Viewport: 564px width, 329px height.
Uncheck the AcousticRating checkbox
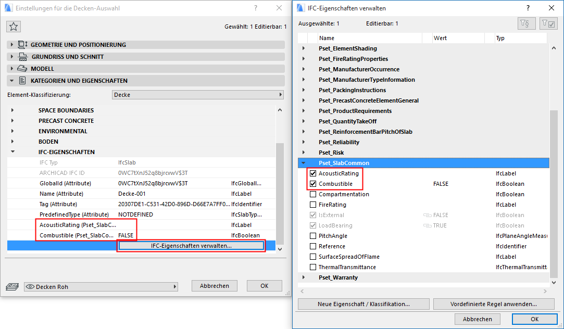[x=313, y=173]
